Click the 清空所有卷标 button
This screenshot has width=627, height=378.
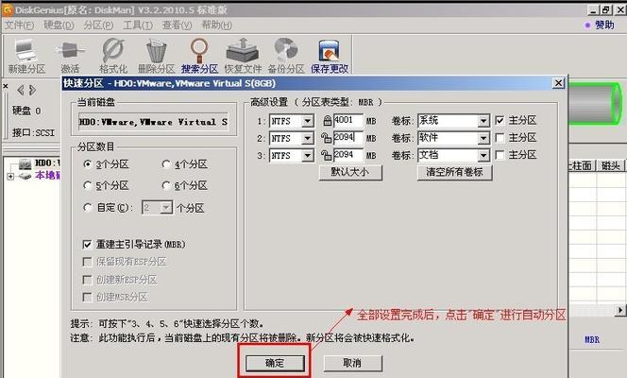tap(454, 172)
